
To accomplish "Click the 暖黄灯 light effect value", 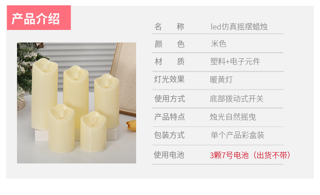I will pyautogui.click(x=221, y=79).
